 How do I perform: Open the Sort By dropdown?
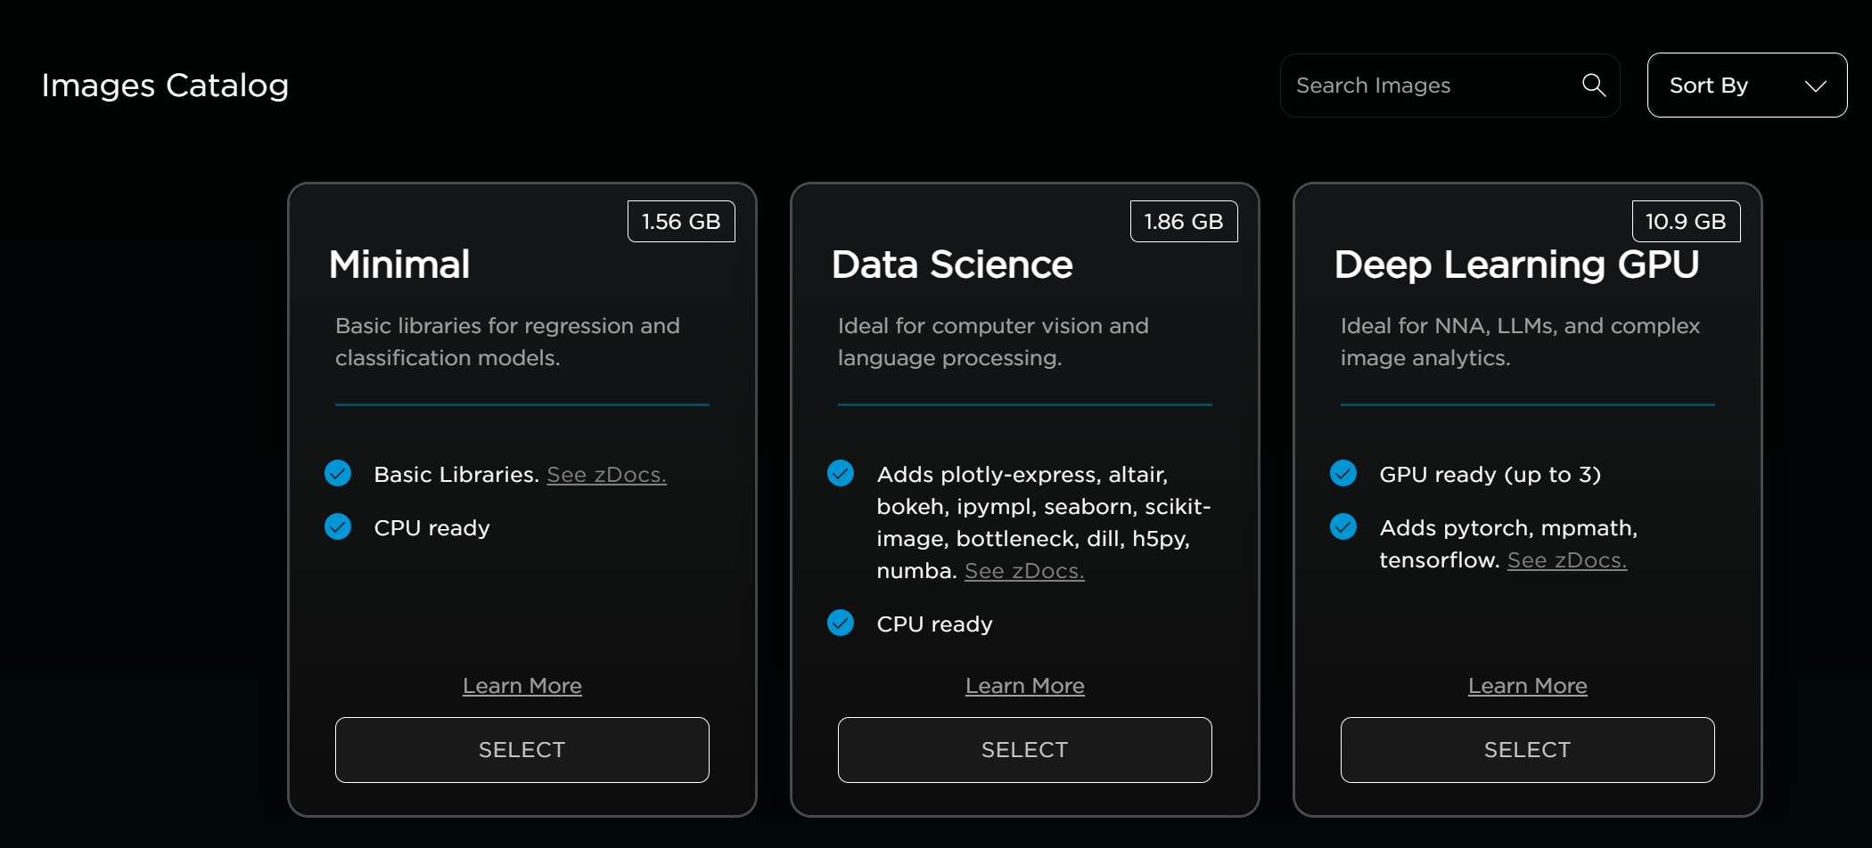pyautogui.click(x=1747, y=86)
